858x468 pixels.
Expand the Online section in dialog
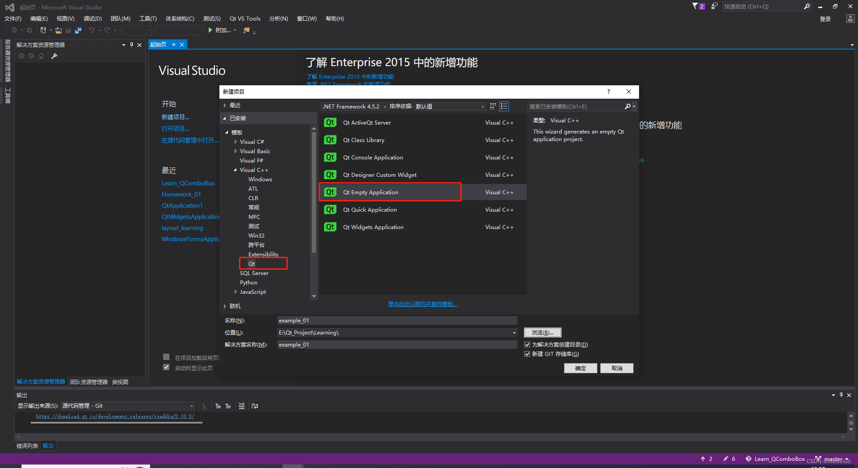(225, 306)
